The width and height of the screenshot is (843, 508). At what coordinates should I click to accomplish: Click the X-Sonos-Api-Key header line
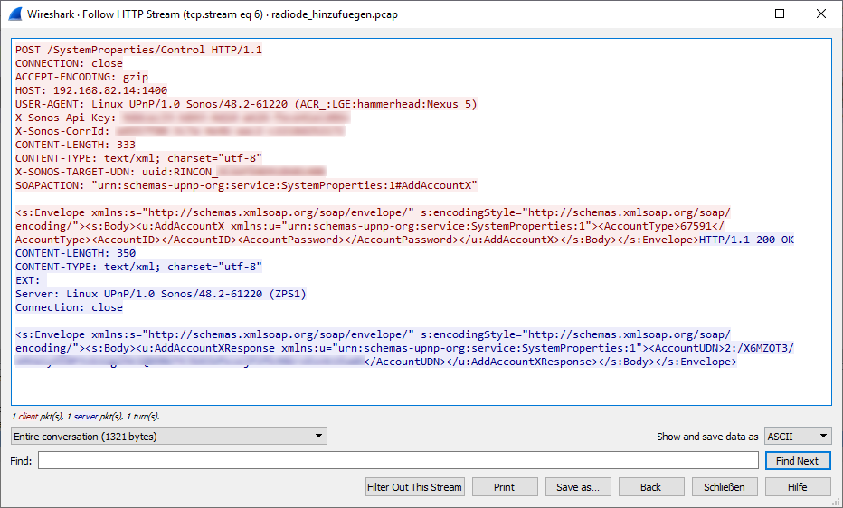(x=183, y=118)
